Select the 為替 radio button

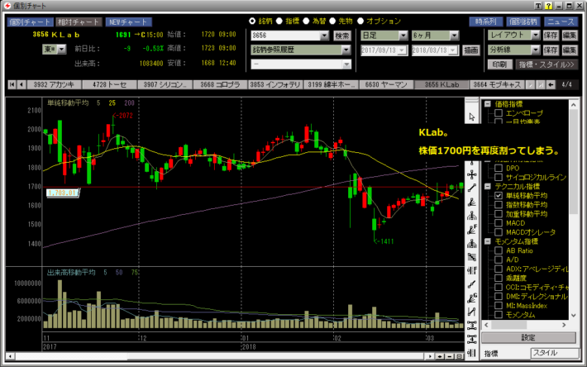coord(305,21)
